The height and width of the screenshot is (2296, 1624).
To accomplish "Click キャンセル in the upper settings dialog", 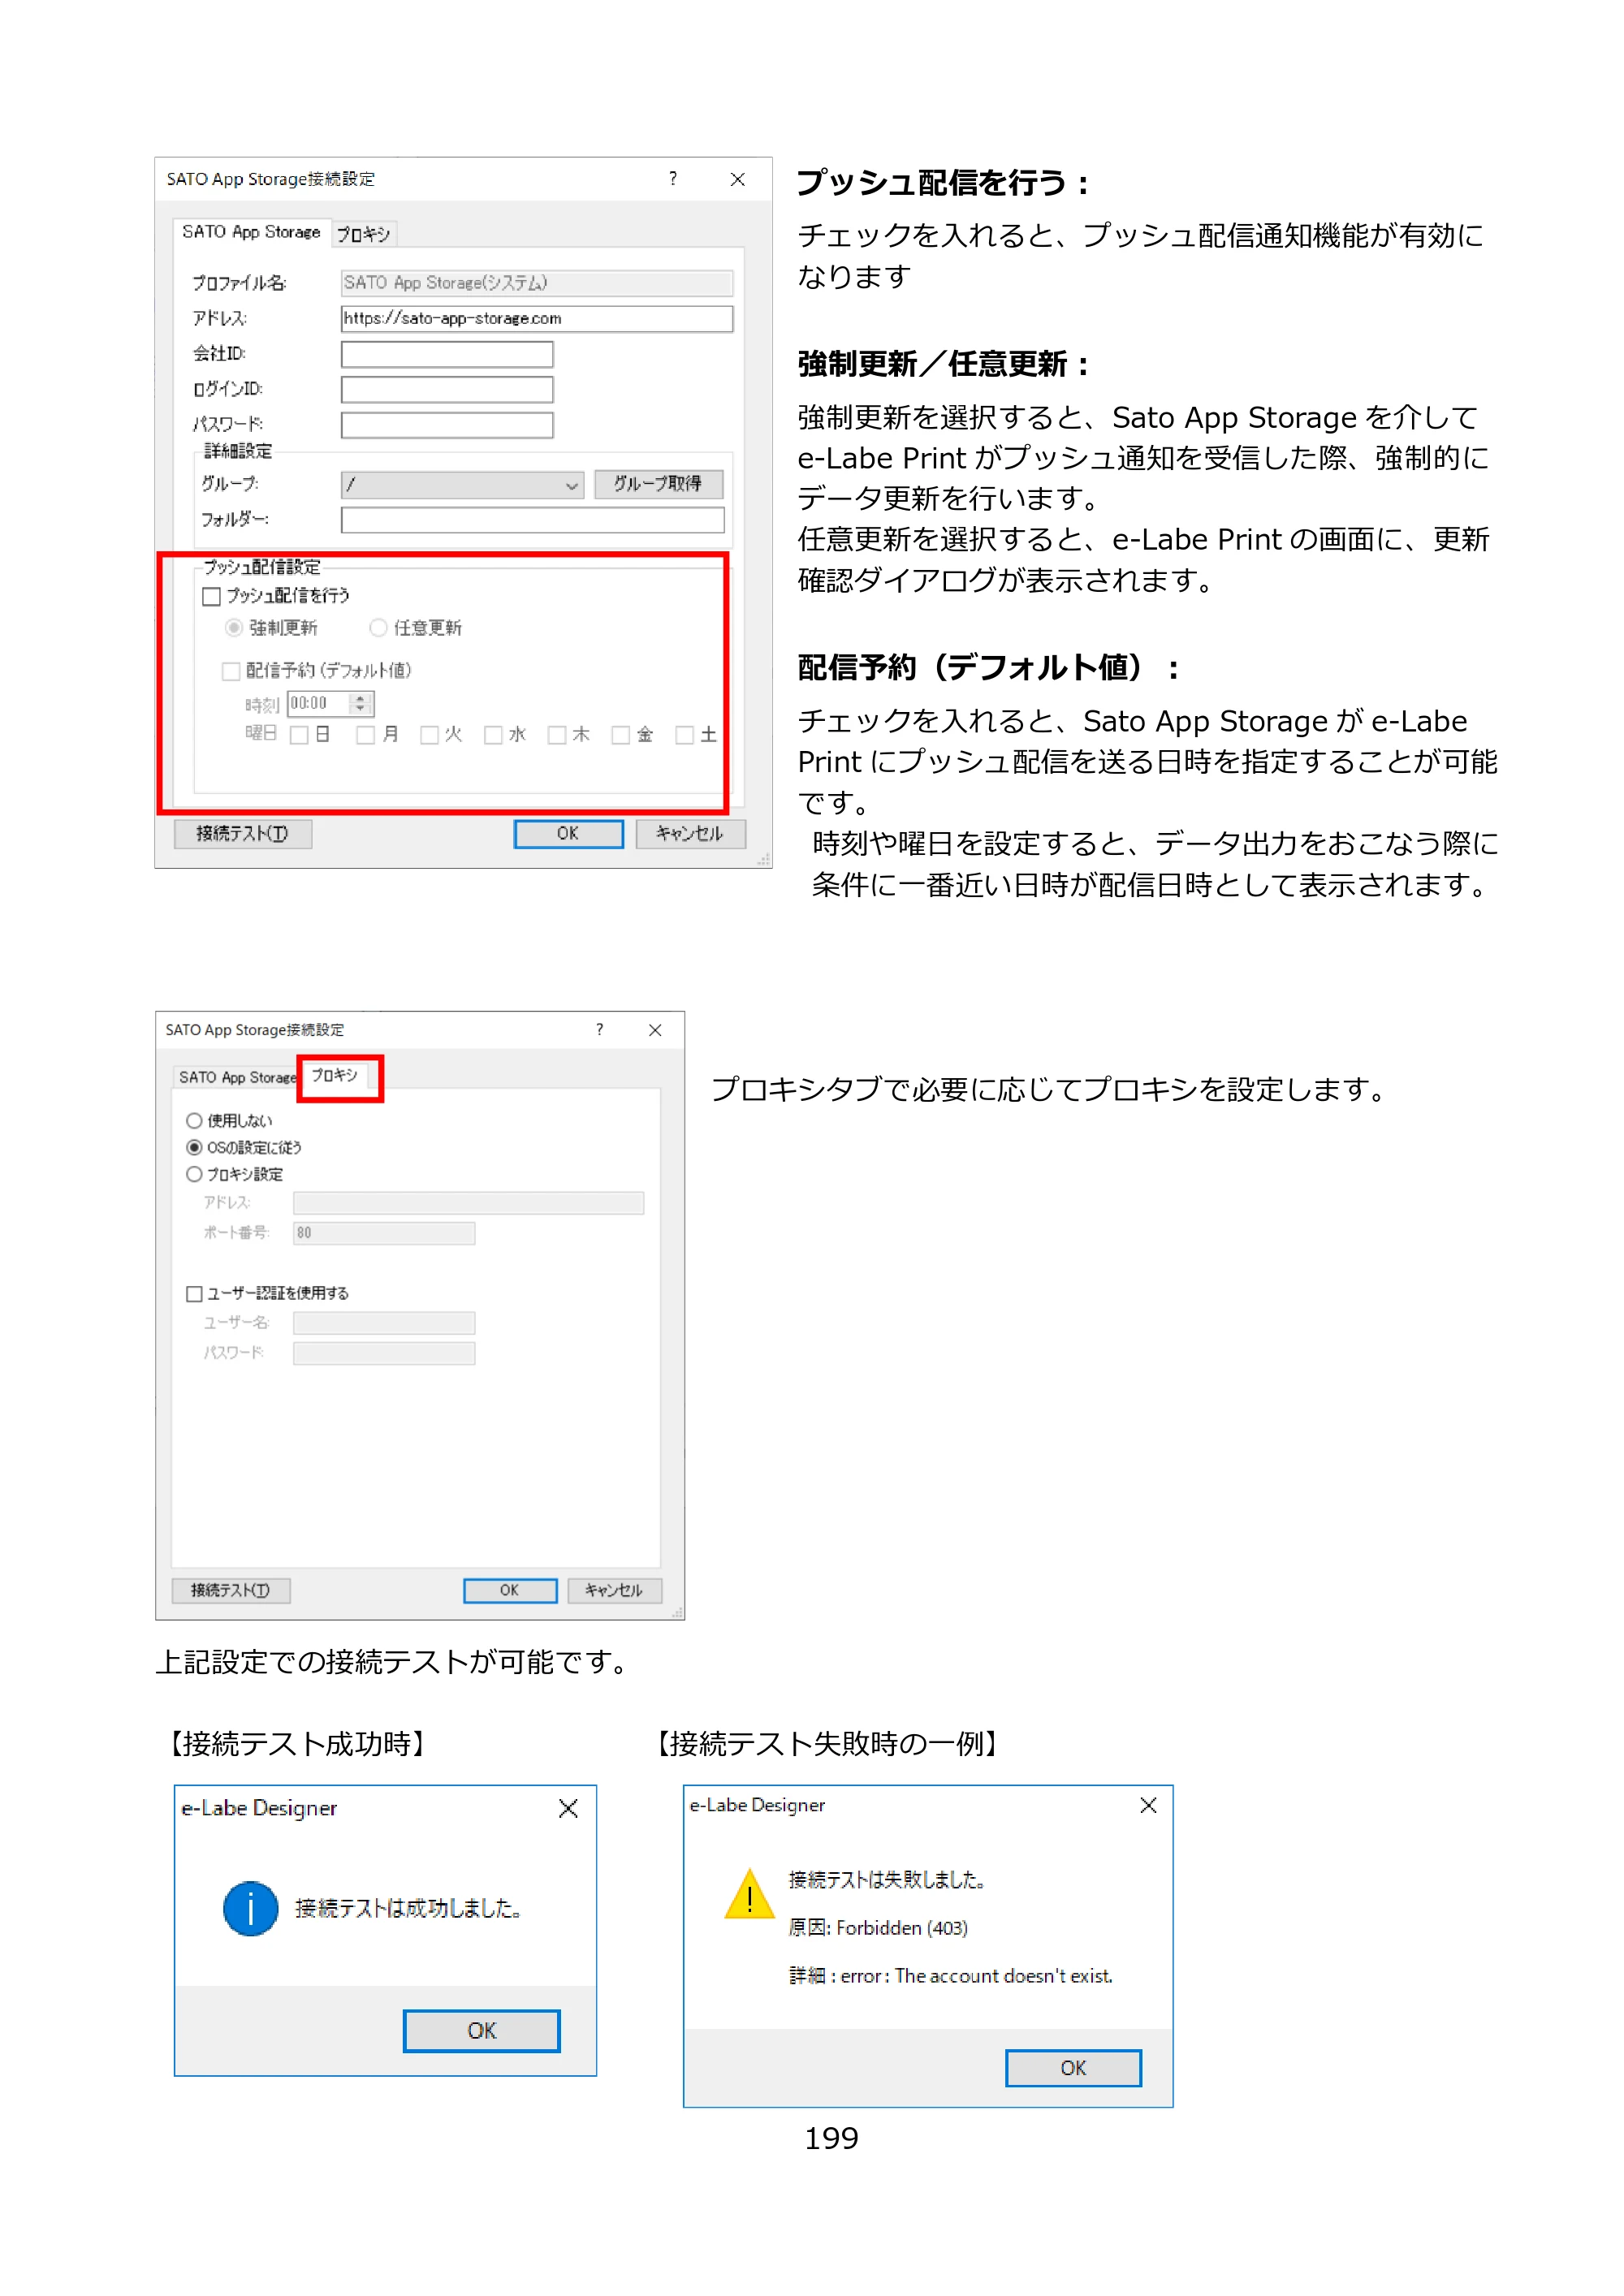I will 690,834.
